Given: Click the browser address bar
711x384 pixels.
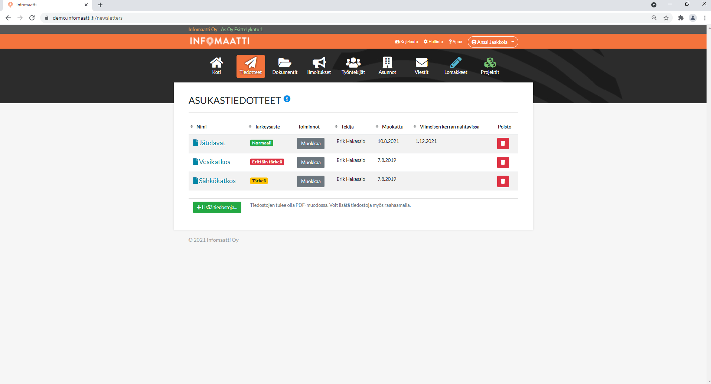Looking at the screenshot, I should point(345,18).
